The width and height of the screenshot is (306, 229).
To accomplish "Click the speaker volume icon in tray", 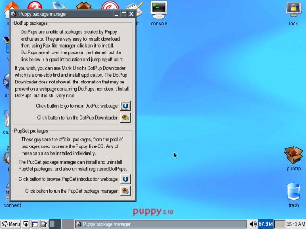I will pyautogui.click(x=253, y=224).
